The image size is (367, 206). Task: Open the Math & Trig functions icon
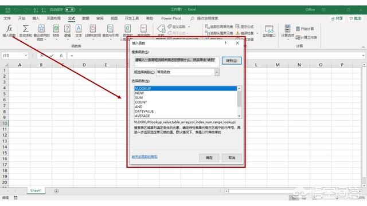coord(127,29)
